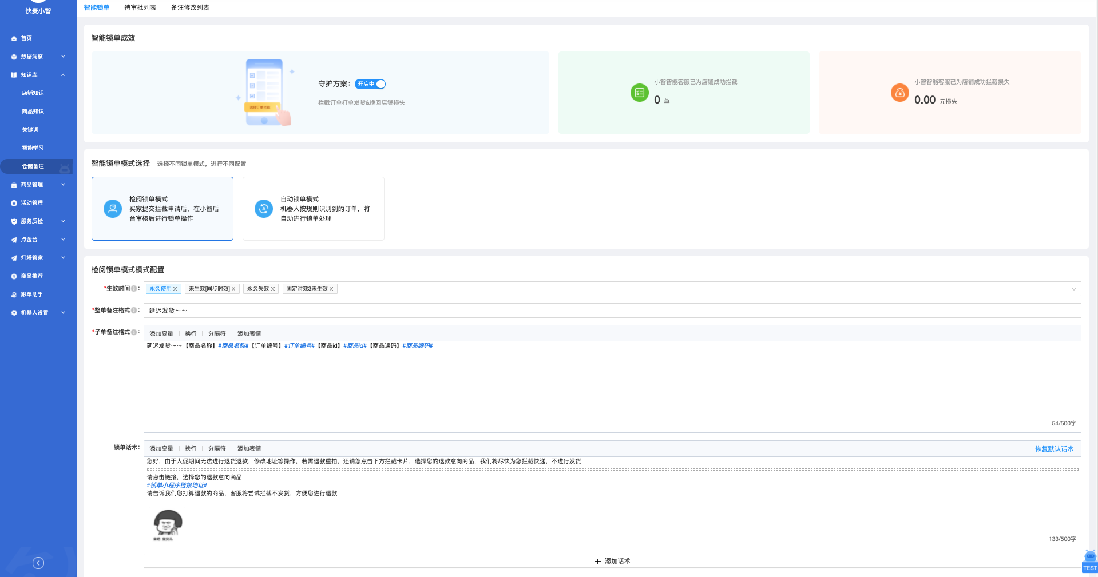Switch to the 待审批列表 tab
The image size is (1098, 577).
140,7
